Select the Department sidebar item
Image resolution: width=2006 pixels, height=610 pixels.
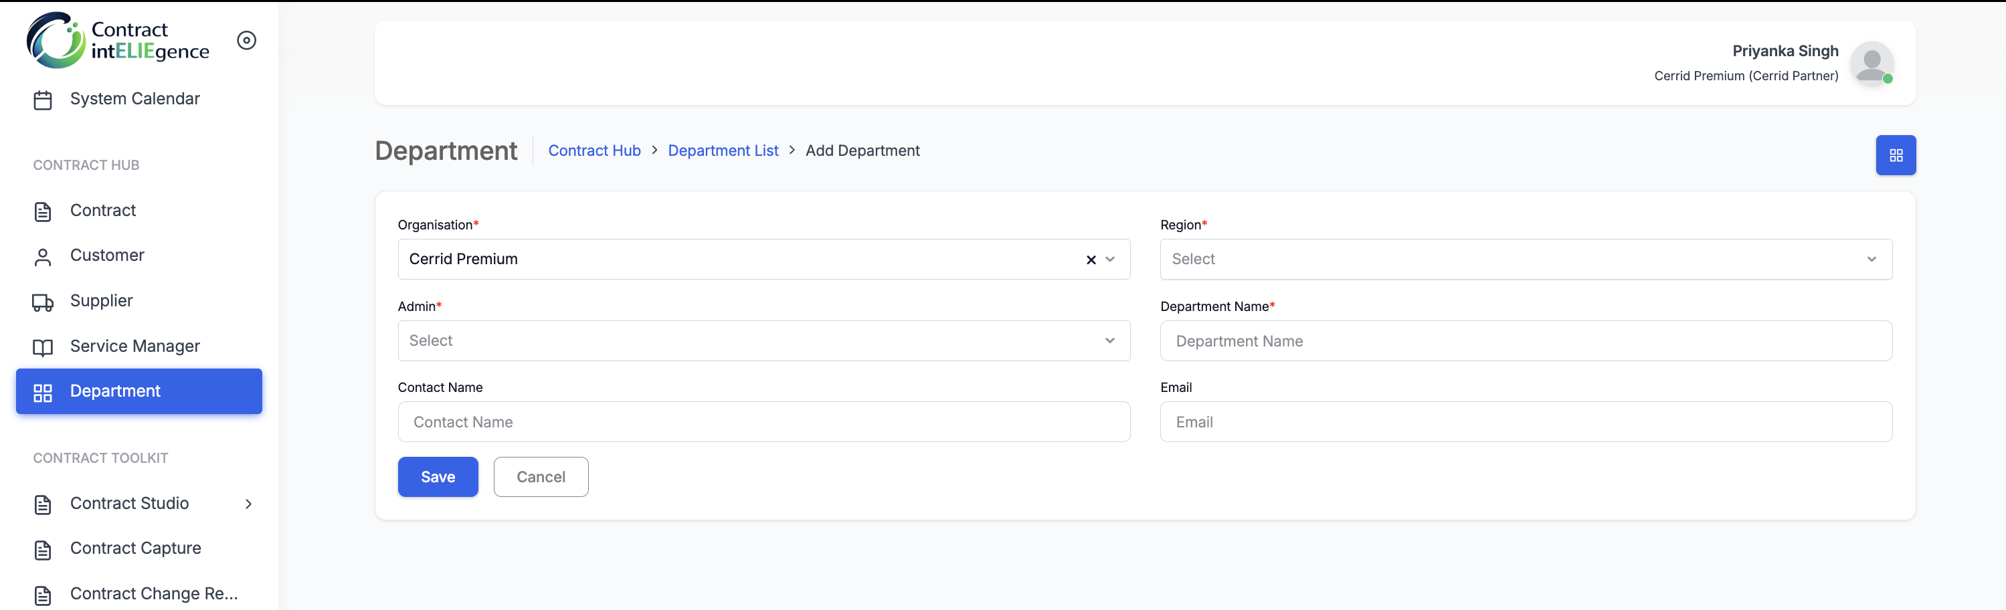[x=139, y=391]
